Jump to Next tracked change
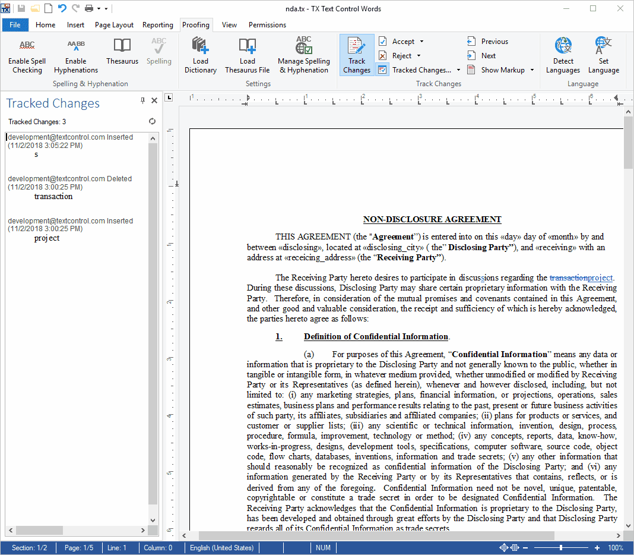 pos(488,55)
